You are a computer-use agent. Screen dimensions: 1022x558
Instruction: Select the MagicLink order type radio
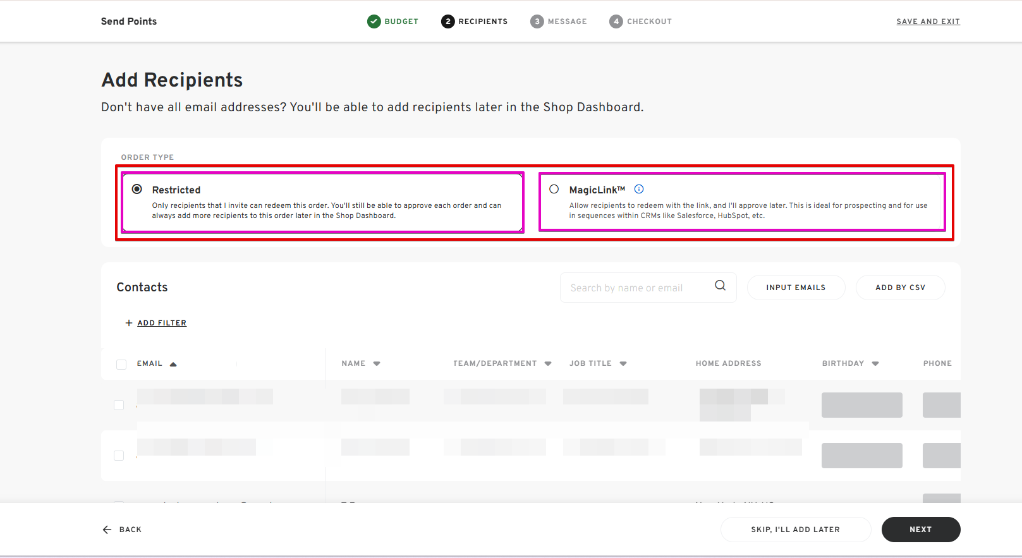tap(554, 189)
